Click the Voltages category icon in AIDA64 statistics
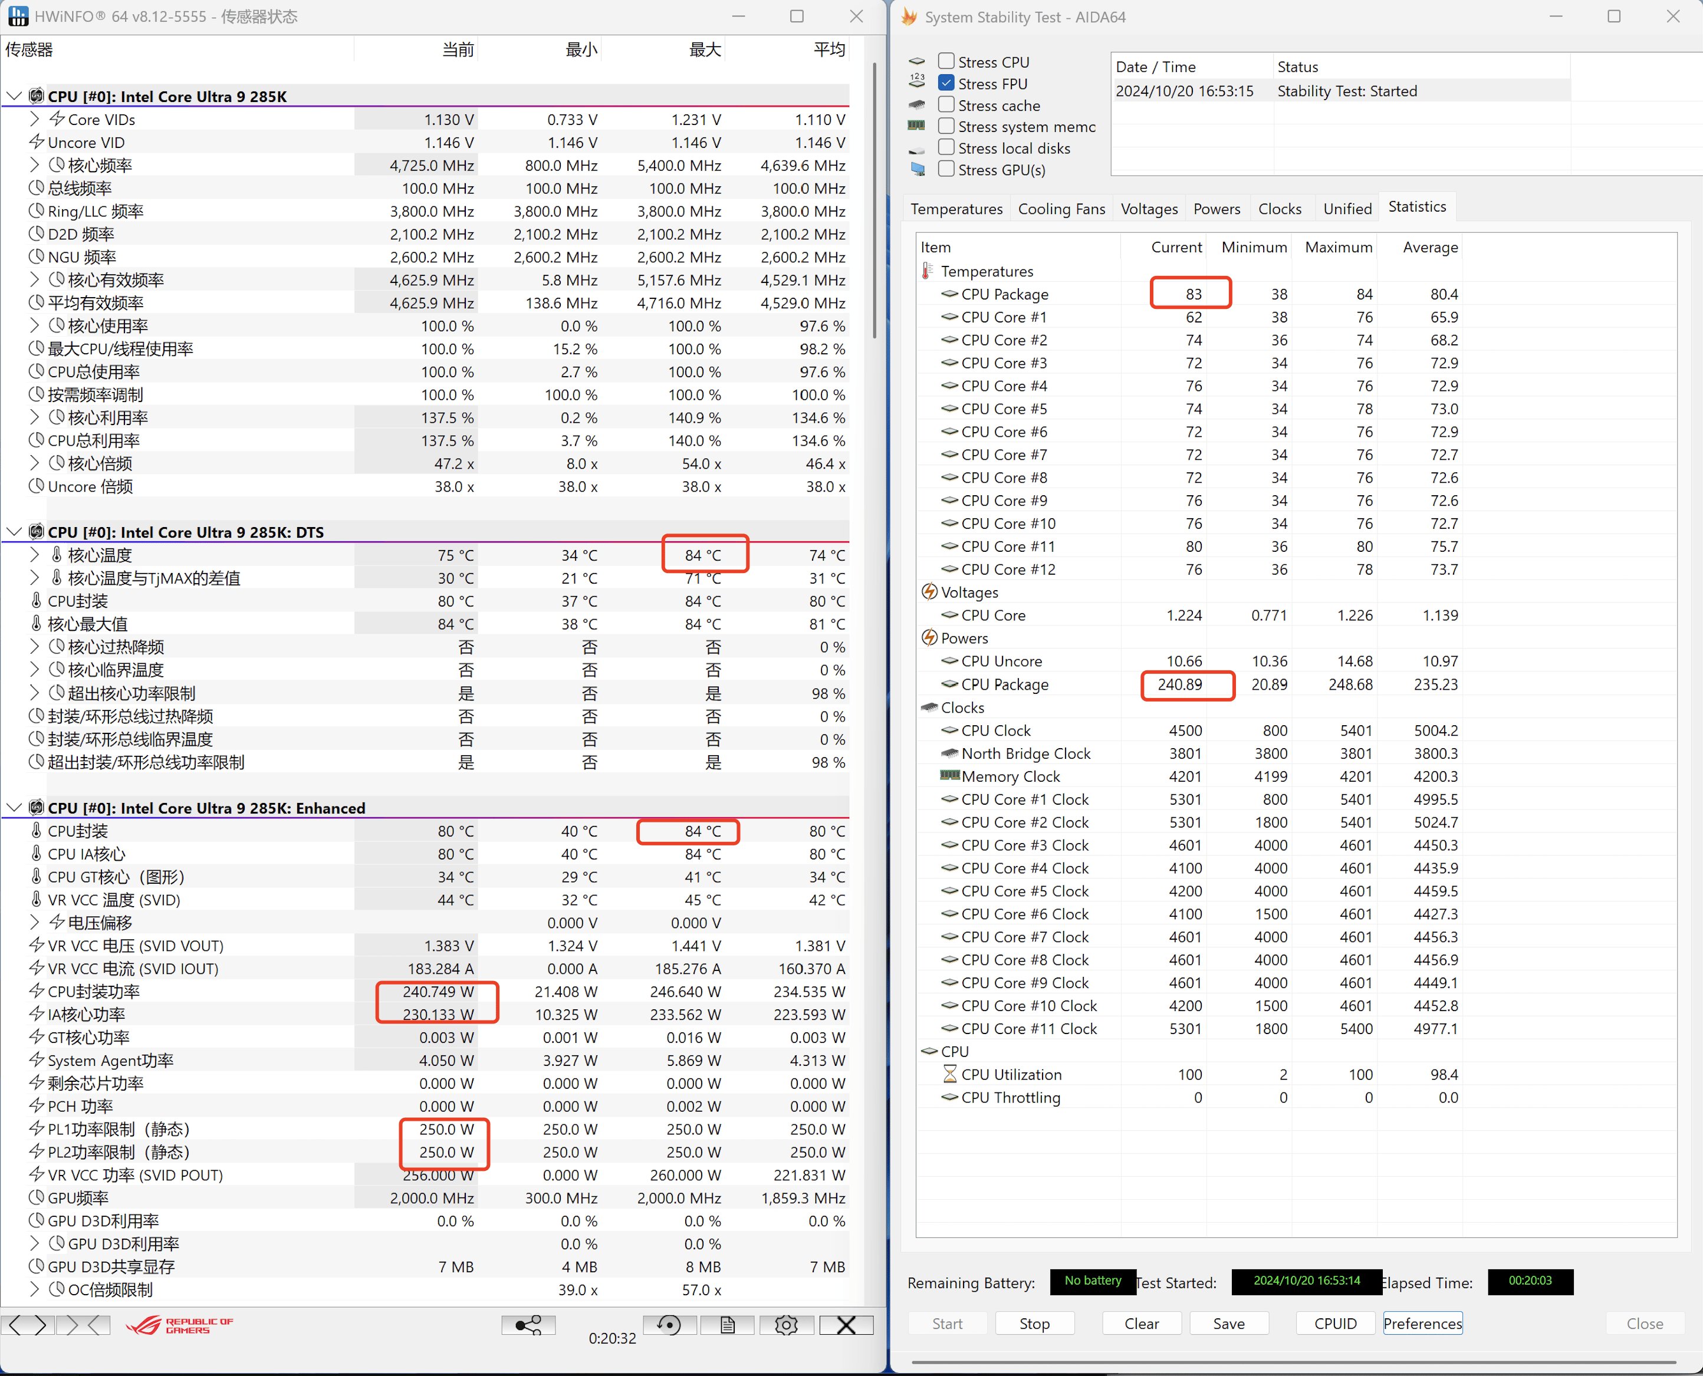 click(929, 592)
